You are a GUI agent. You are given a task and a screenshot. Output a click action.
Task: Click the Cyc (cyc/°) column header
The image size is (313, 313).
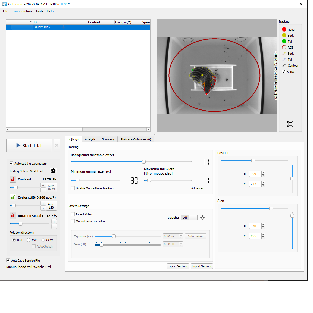128,22
